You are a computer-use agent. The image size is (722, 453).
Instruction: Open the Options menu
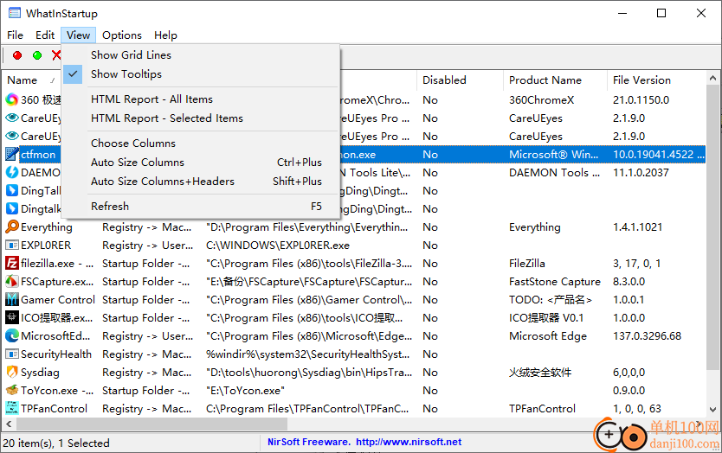[121, 35]
